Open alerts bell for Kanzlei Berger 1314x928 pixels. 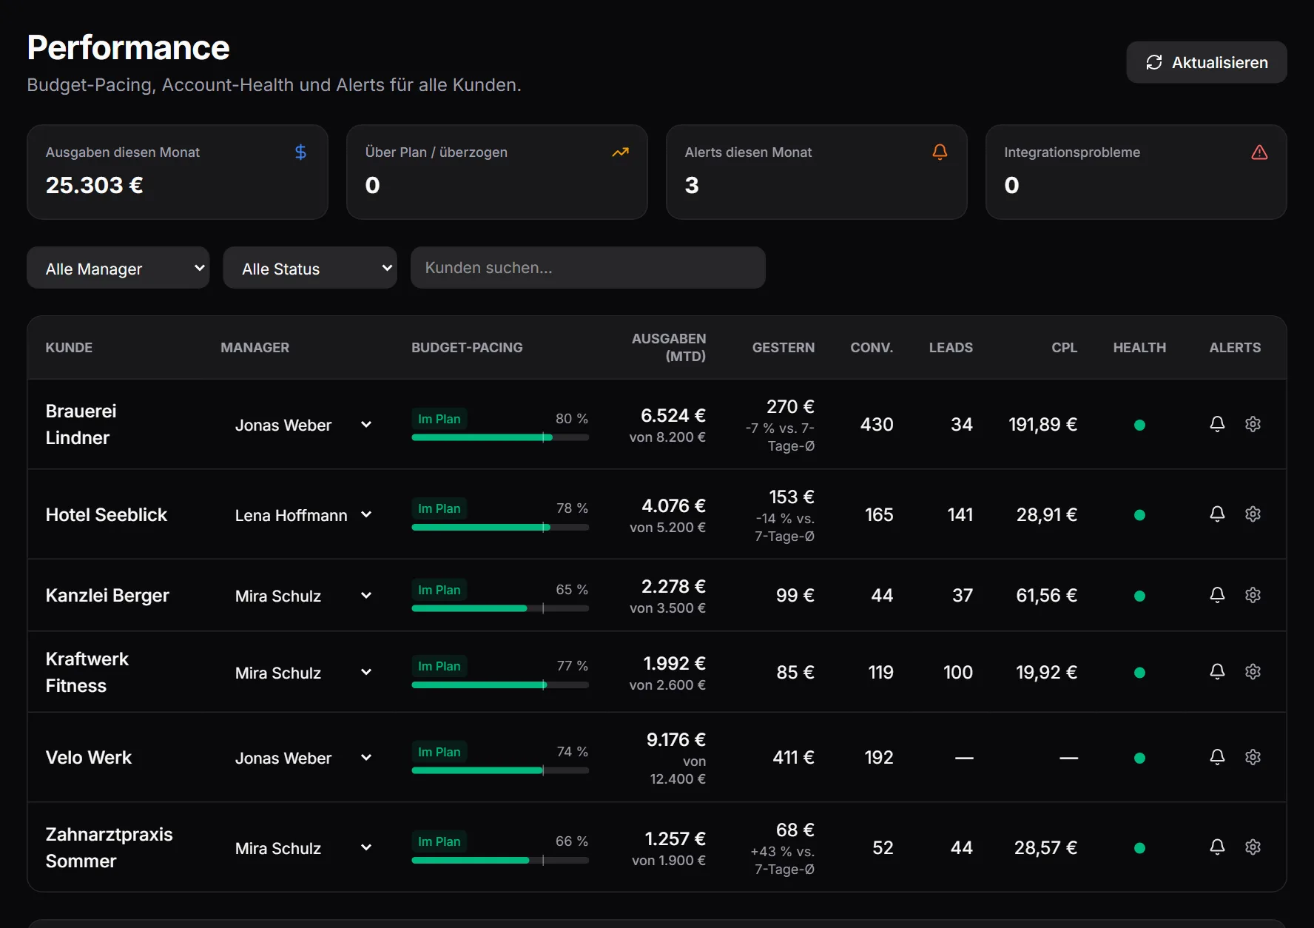[1217, 595]
